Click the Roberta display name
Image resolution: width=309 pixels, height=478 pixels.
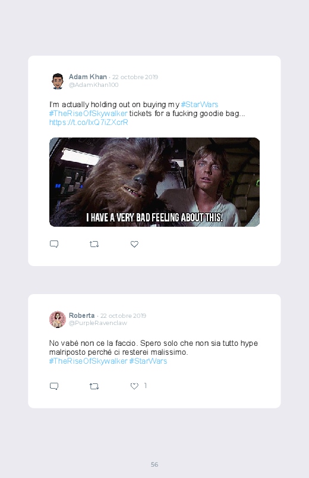coord(81,315)
